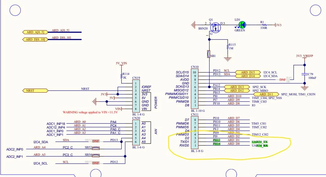
Task: Click the ARD_D14 port symbol
Action: click(247, 76)
